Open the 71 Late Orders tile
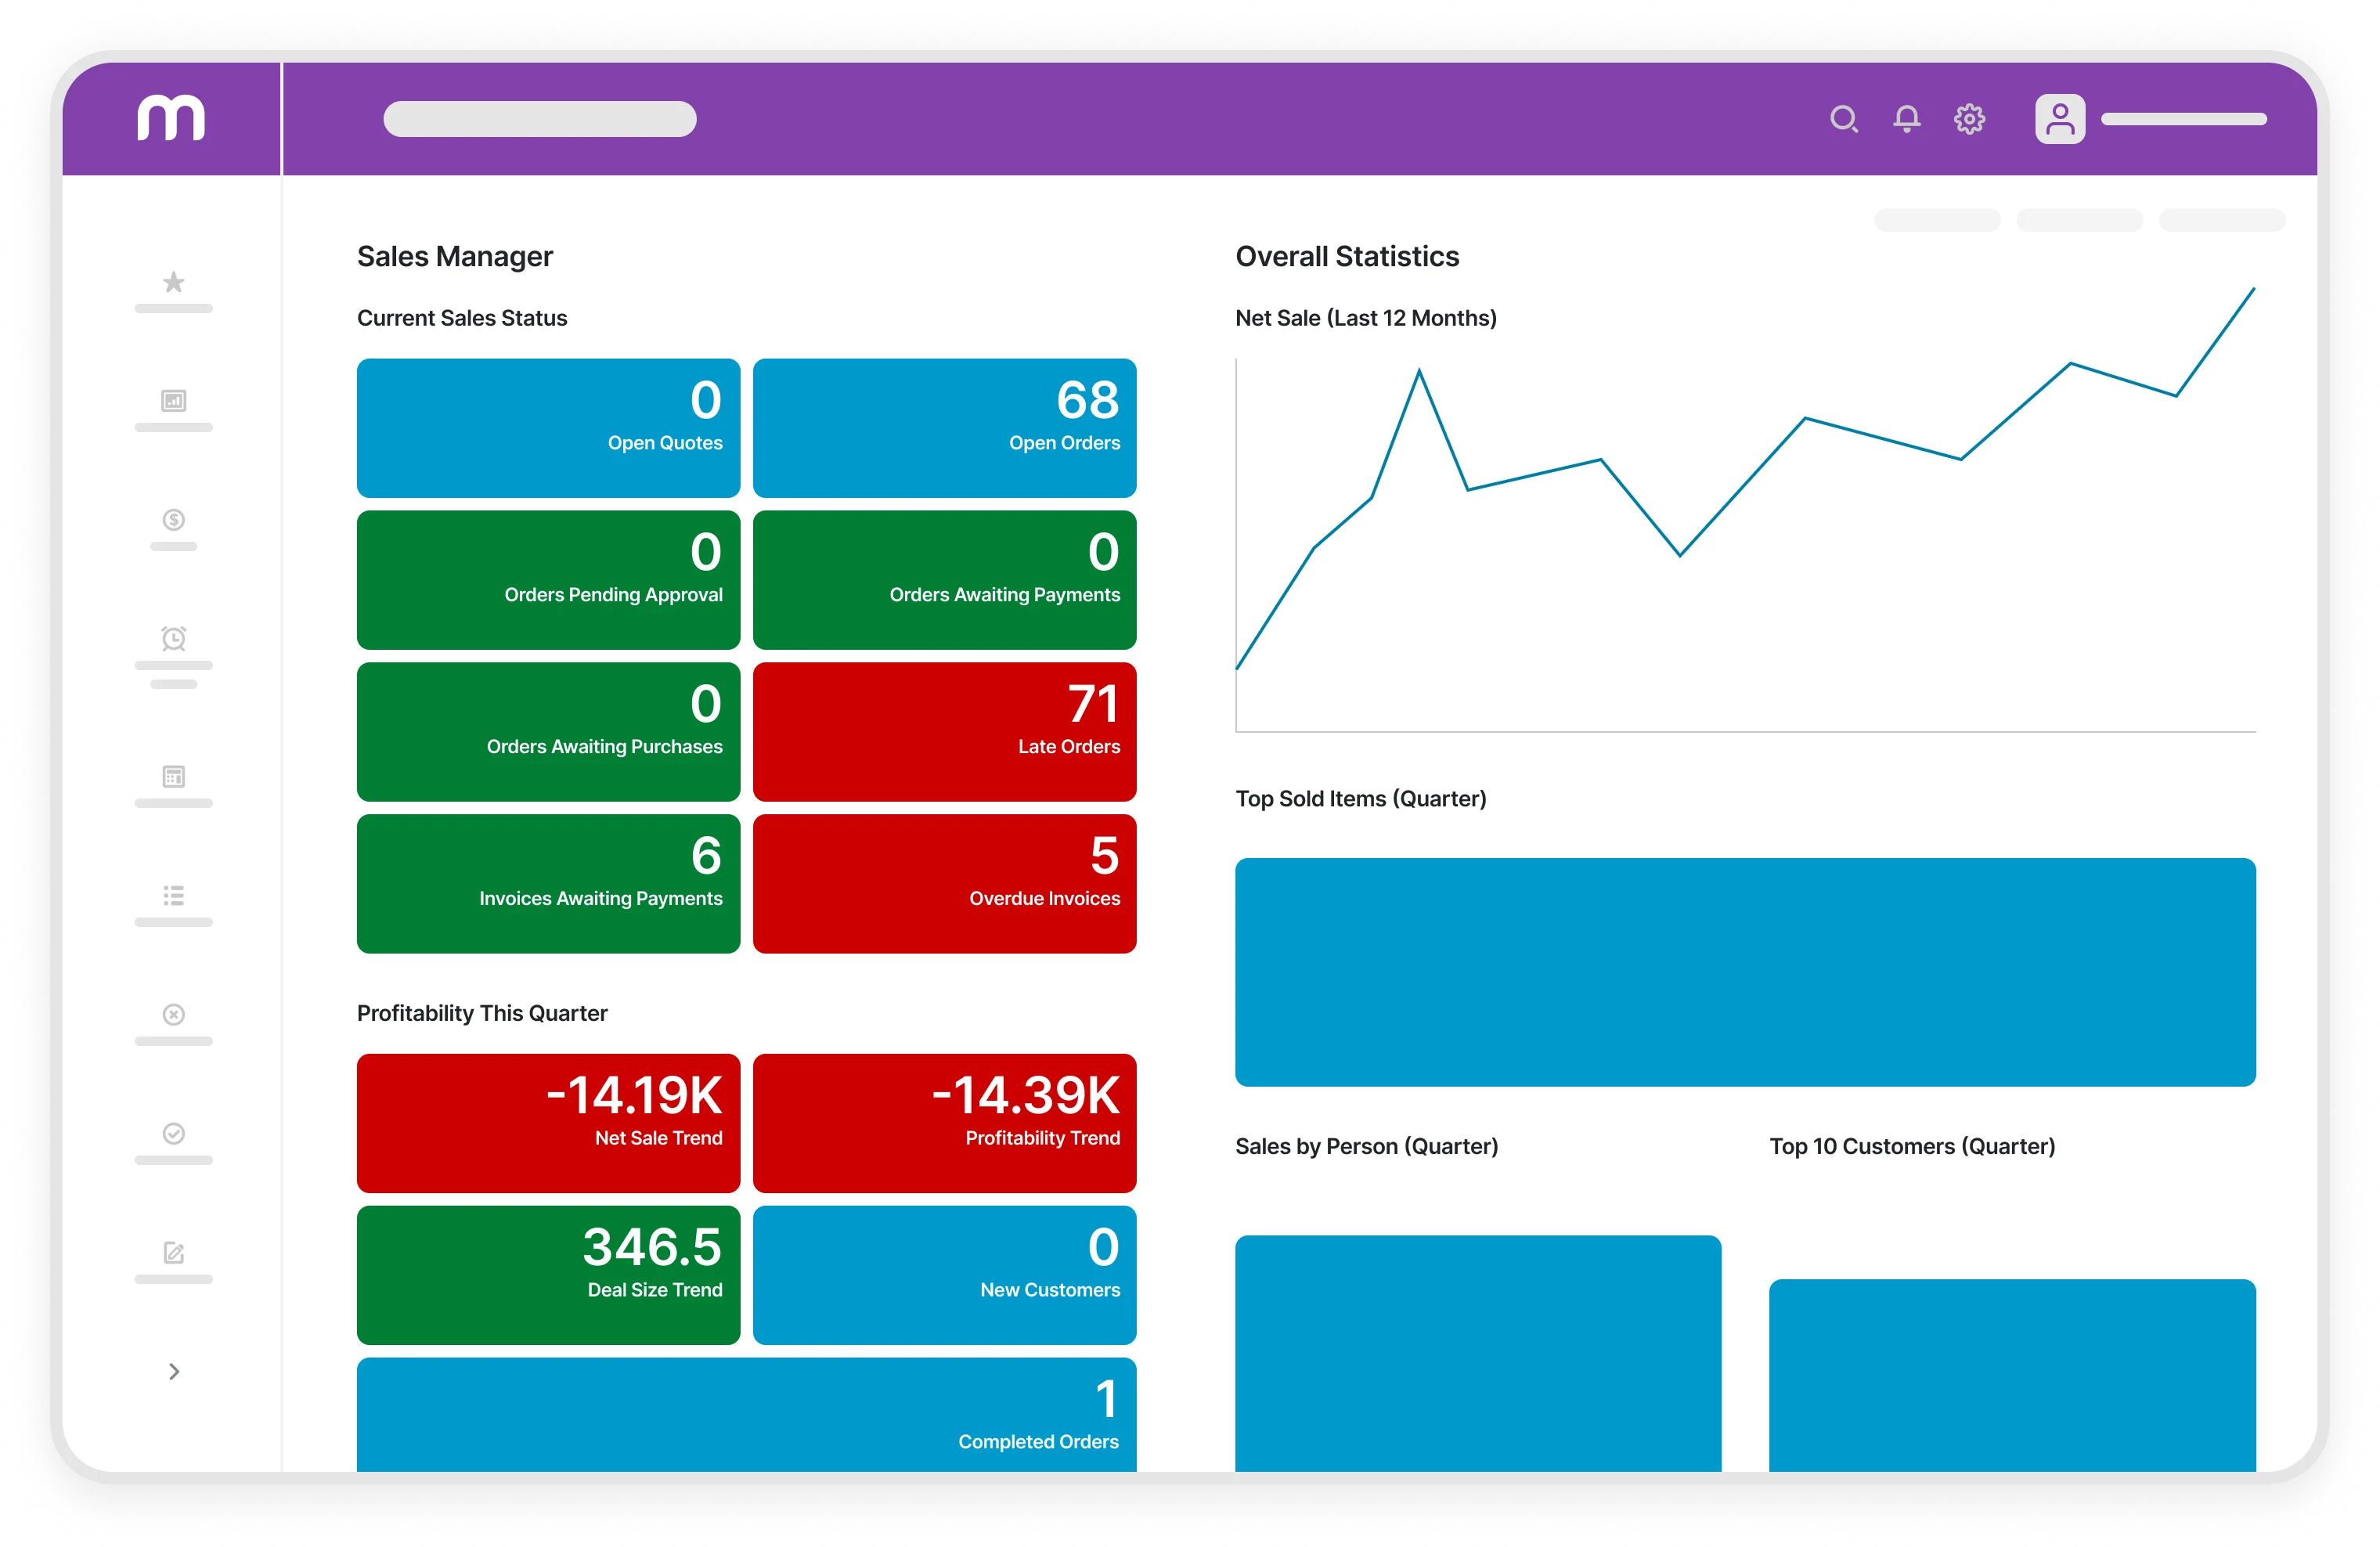 point(944,732)
